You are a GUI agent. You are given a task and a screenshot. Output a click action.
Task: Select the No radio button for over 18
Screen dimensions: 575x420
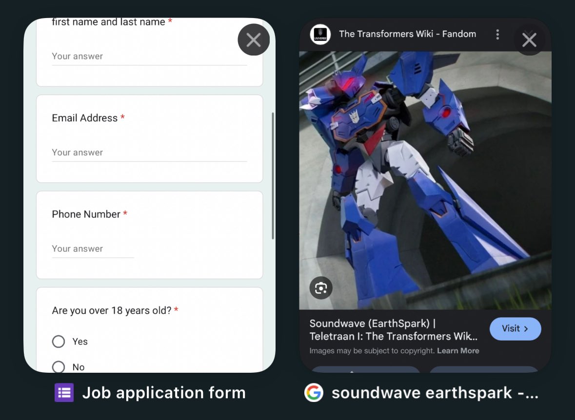click(x=59, y=366)
